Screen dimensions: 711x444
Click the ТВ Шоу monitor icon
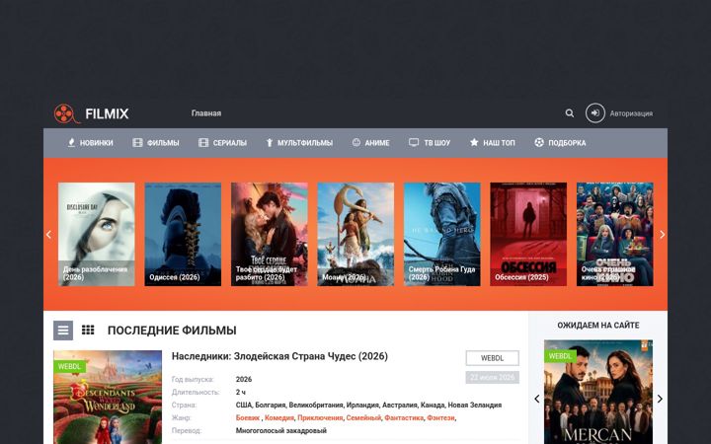[x=414, y=142]
